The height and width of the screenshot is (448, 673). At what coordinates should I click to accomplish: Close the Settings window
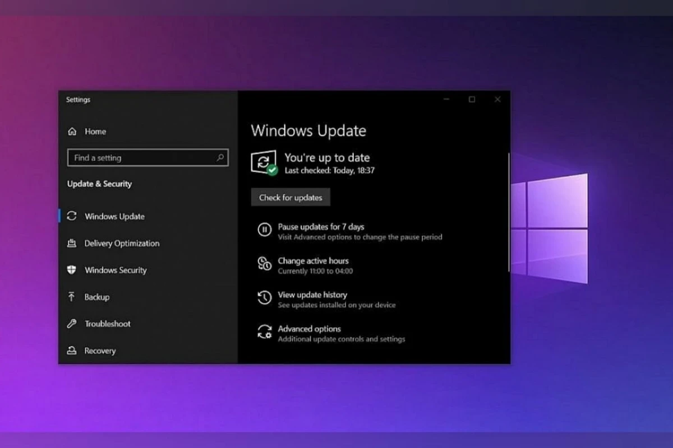click(x=497, y=100)
